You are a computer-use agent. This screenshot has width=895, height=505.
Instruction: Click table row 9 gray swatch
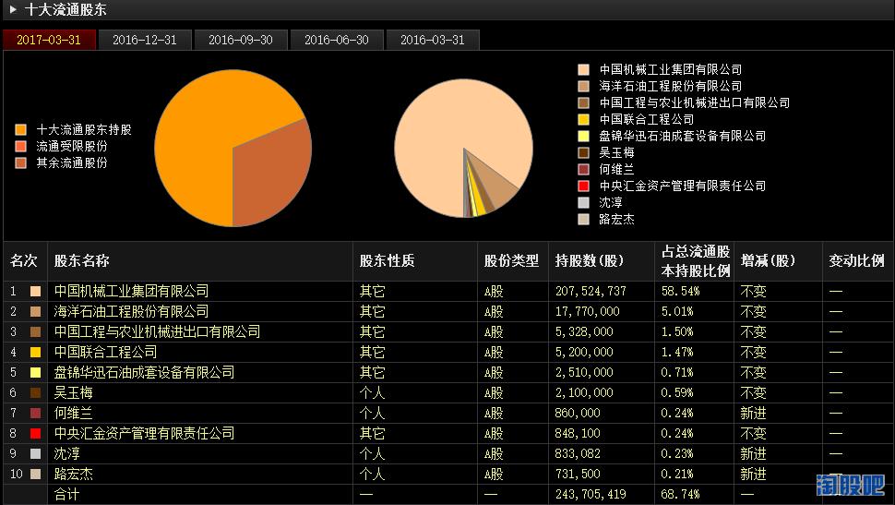(35, 453)
